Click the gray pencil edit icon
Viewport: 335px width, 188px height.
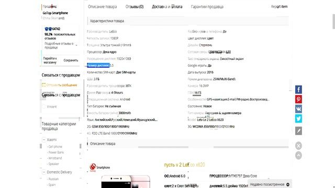(298, 131)
